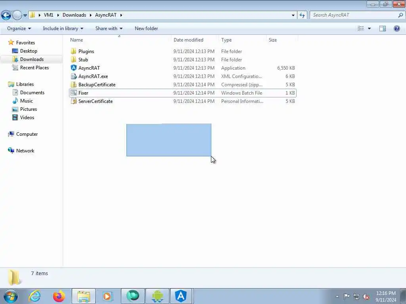This screenshot has width=406, height=304.
Task: Open the taskbar clock showing 12:16 PM
Action: tap(386, 296)
